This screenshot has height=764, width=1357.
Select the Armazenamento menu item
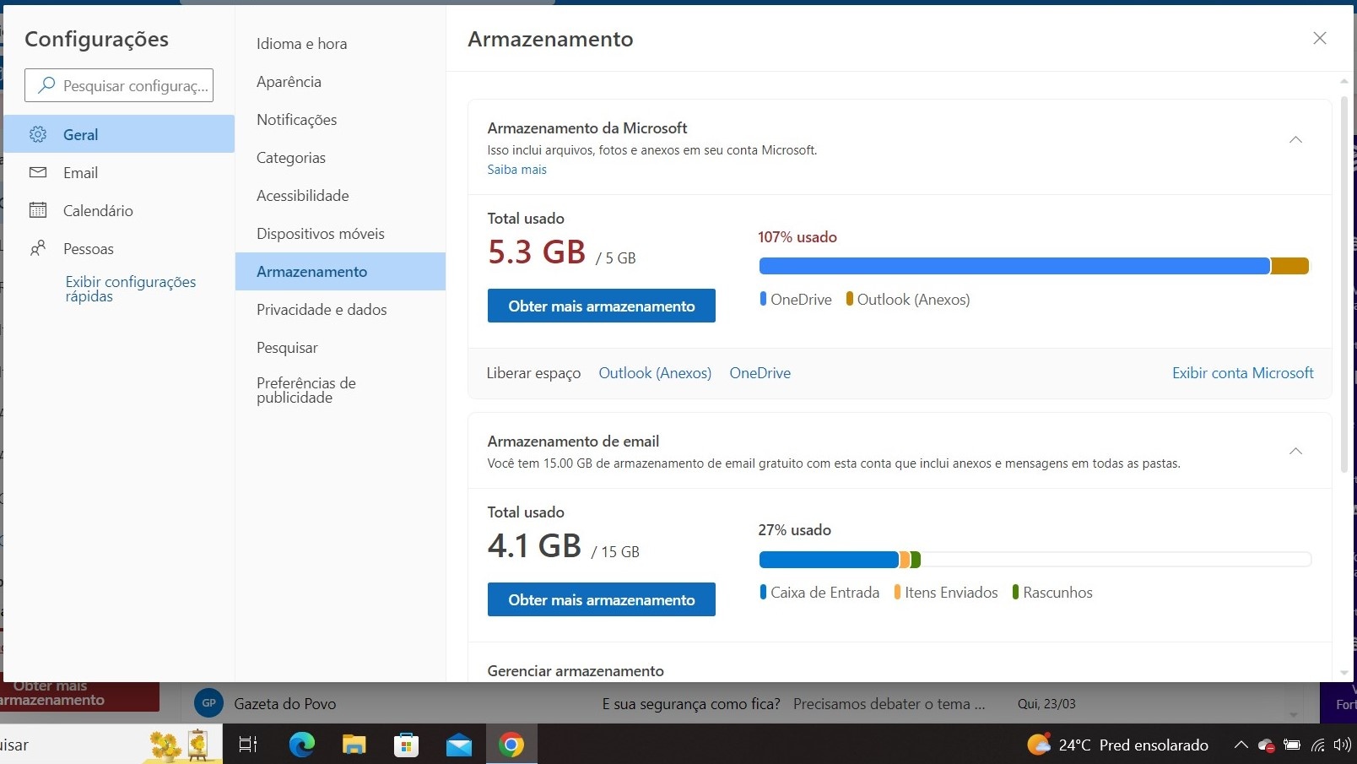coord(340,272)
